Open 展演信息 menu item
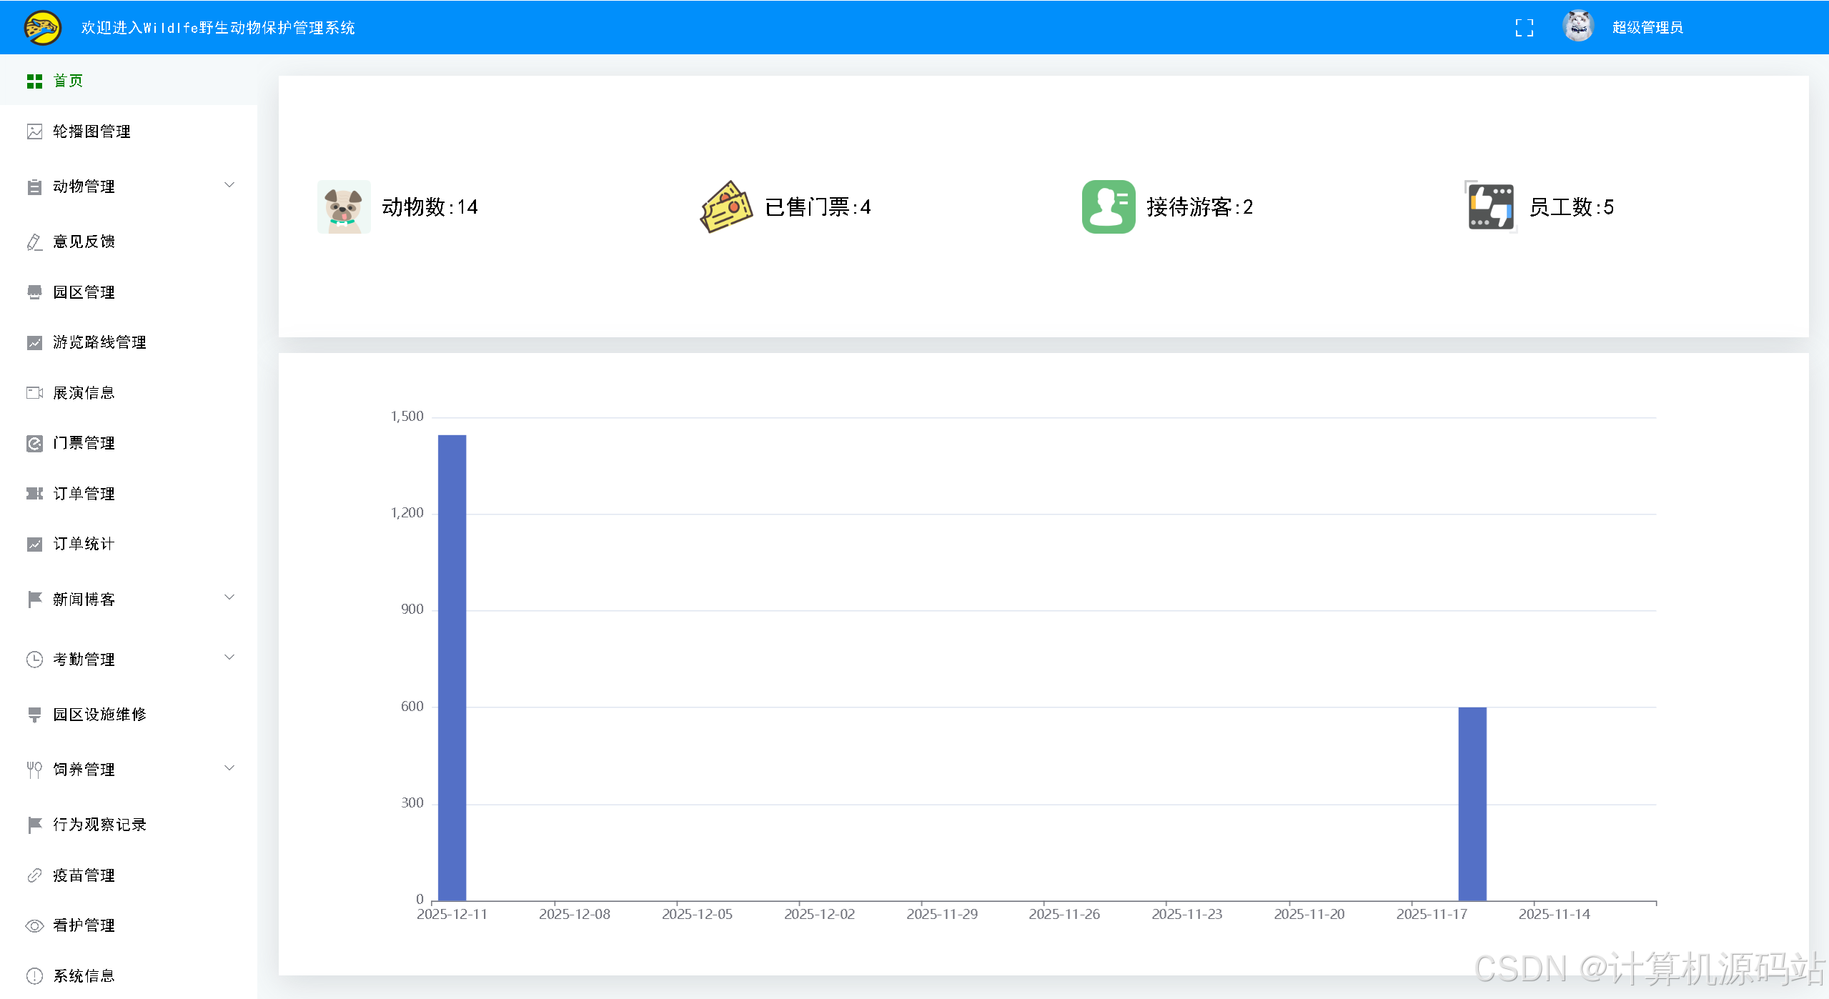The width and height of the screenshot is (1829, 999). pyautogui.click(x=129, y=393)
